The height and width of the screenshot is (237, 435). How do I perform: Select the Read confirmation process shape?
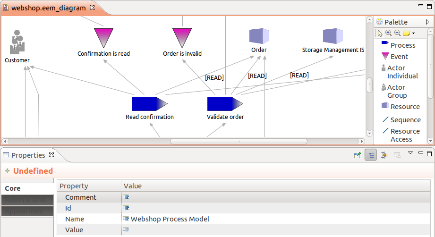150,104
